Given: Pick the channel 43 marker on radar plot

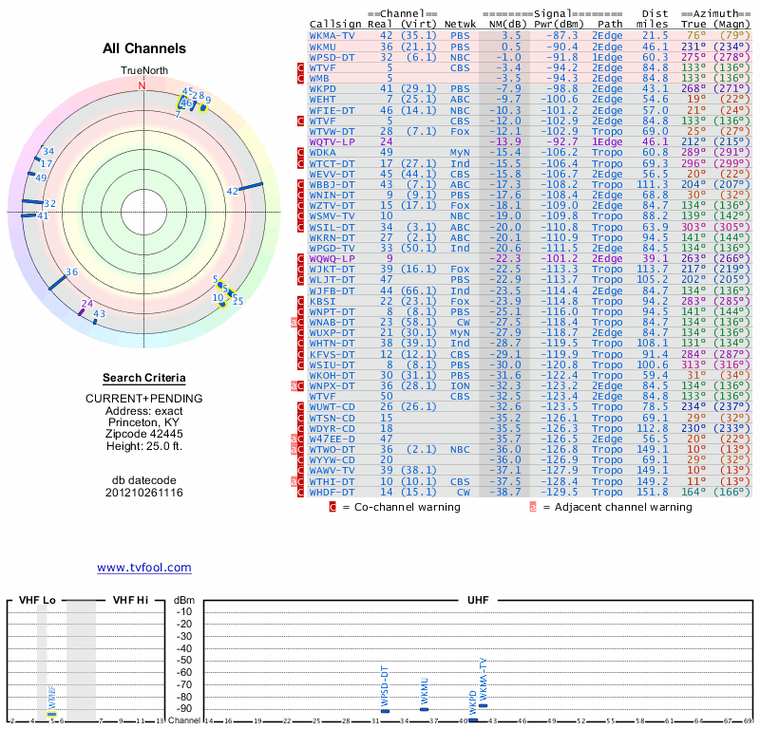Looking at the screenshot, I should tap(95, 321).
